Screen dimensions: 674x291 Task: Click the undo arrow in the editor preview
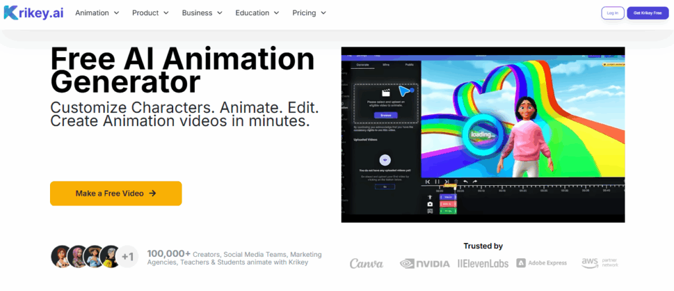click(465, 181)
